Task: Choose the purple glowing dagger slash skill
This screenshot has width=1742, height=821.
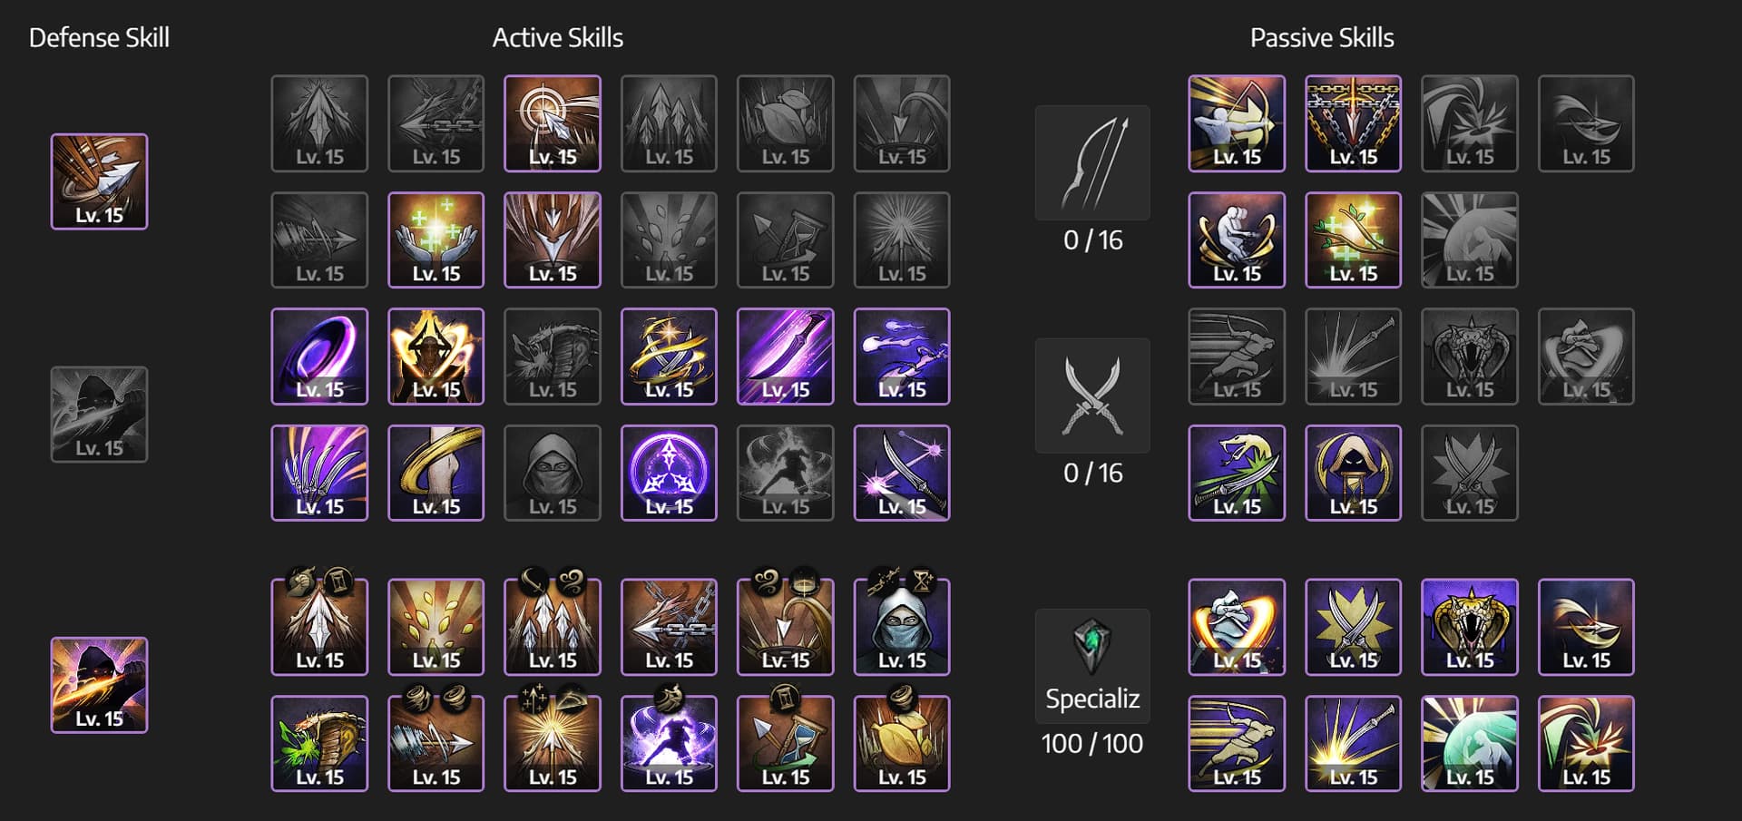Action: point(786,356)
